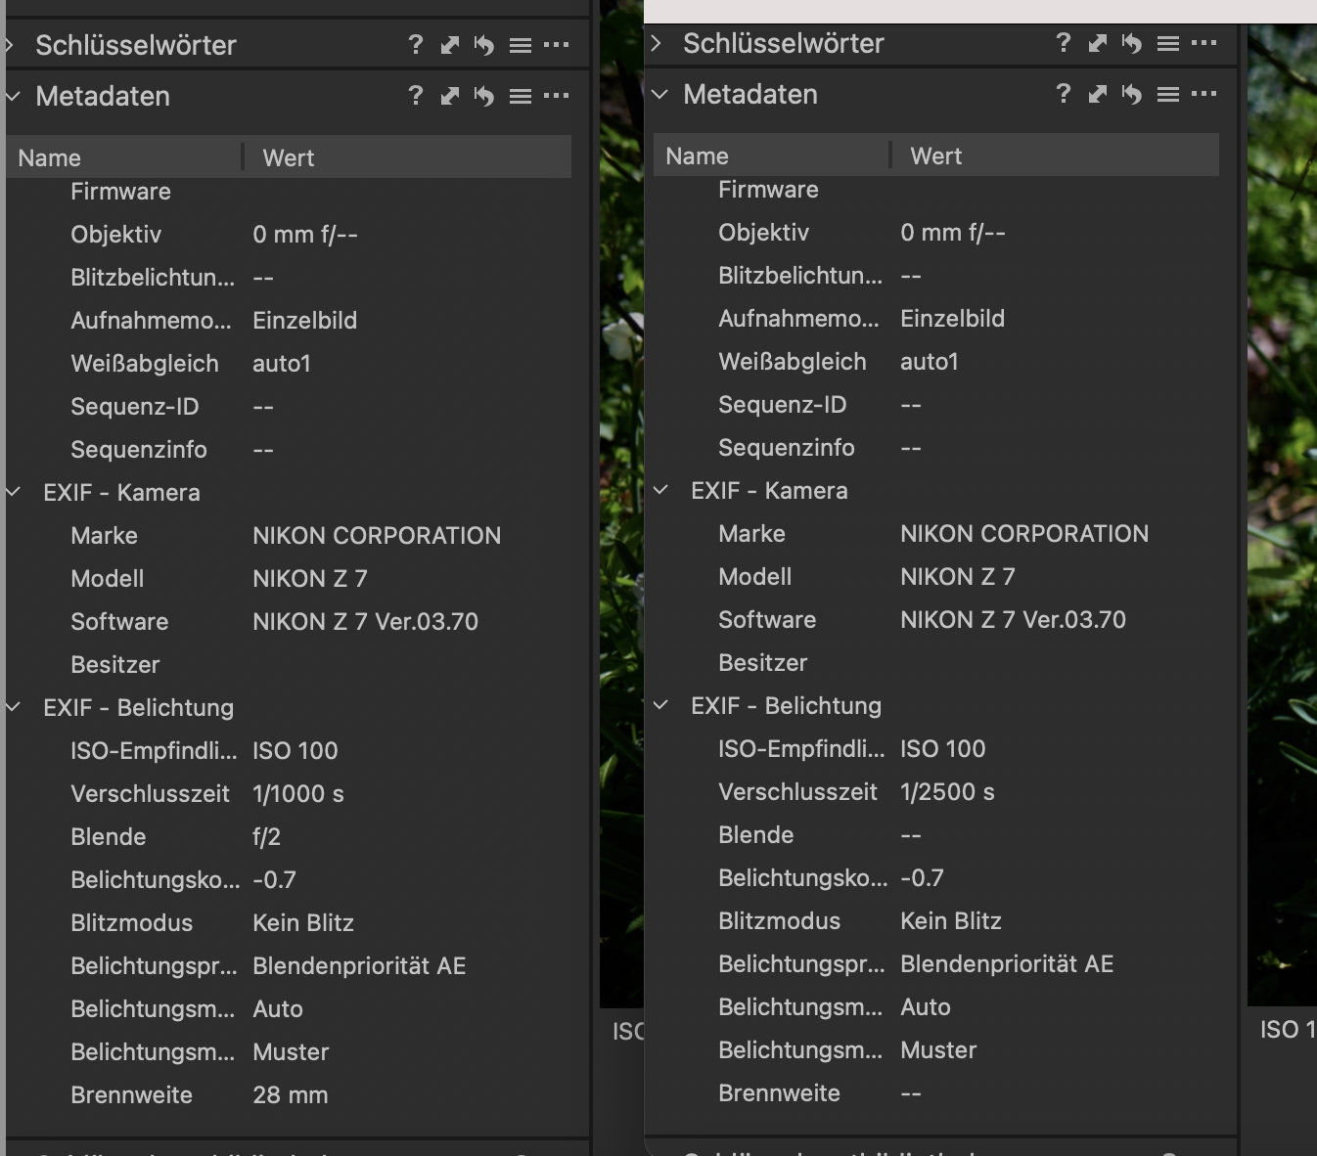Image resolution: width=1317 pixels, height=1156 pixels.
Task: Click reset arrow icon in right Schlüsselwörter header
Action: 1131,43
